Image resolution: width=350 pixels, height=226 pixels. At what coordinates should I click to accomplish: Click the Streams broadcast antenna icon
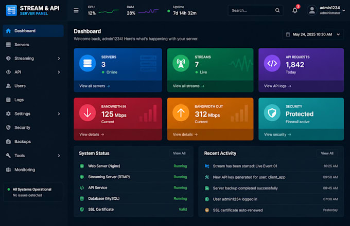[181, 63]
